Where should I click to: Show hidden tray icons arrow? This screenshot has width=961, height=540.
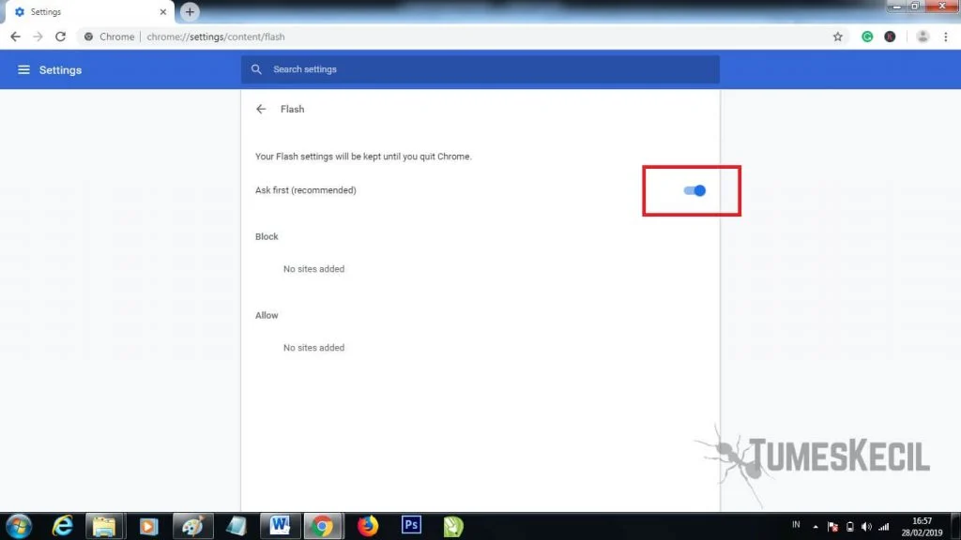pos(816,527)
